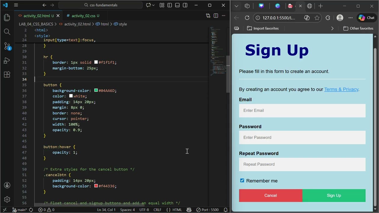Click the #f1f1f1 color swatch
Image resolution: width=379 pixels, height=213 pixels.
(96, 62)
